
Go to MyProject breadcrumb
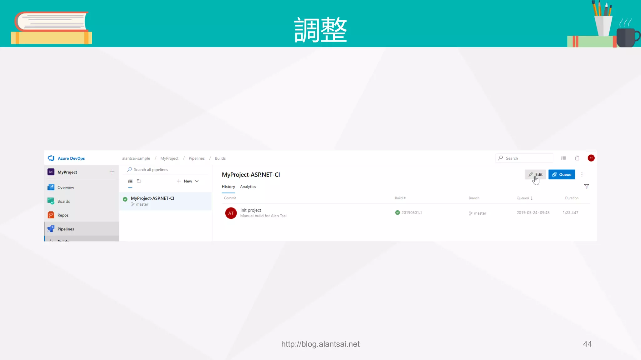169,158
